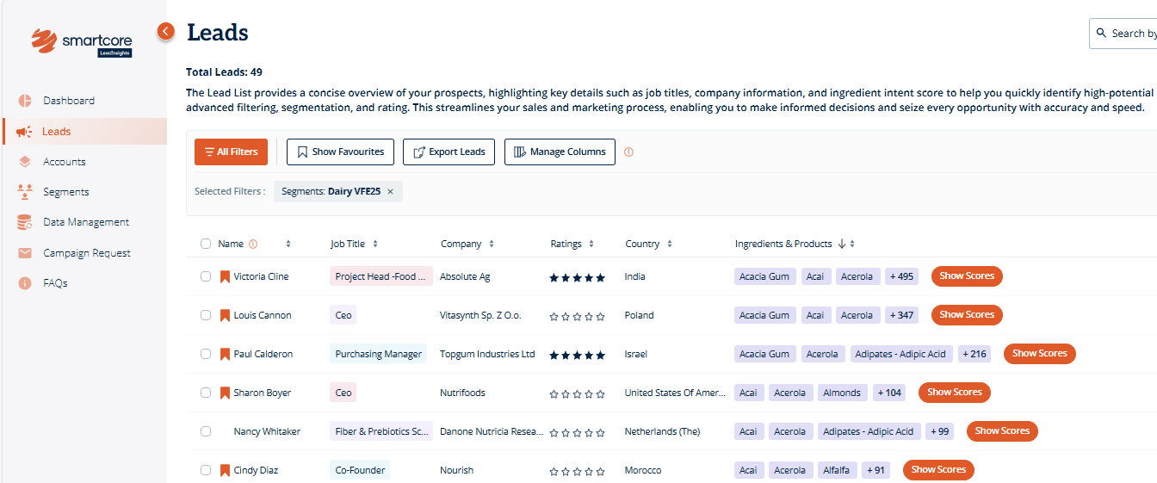Viewport: 1157px width, 483px height.
Task: Sort leads by Job Title column
Action: (375, 245)
